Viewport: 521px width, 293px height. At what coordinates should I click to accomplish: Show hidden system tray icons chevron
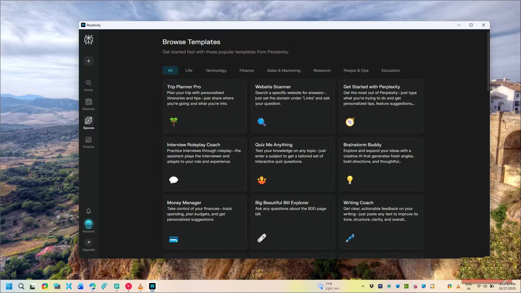363,286
